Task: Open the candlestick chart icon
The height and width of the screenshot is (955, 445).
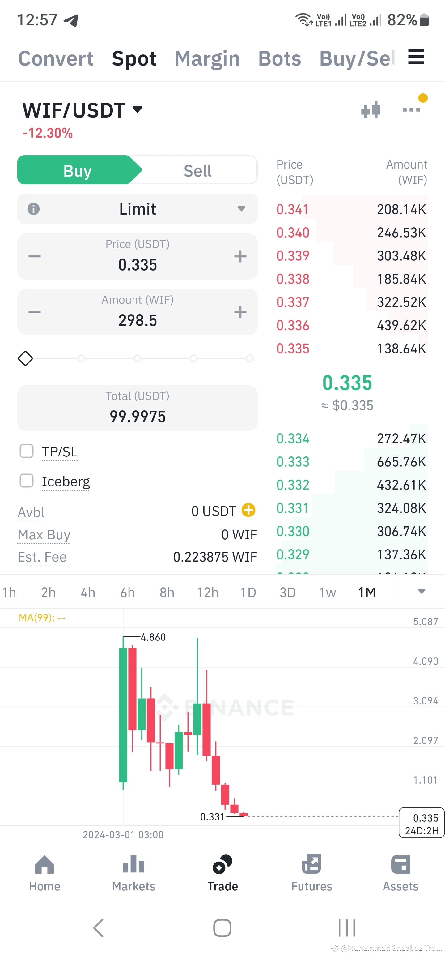Action: tap(371, 110)
